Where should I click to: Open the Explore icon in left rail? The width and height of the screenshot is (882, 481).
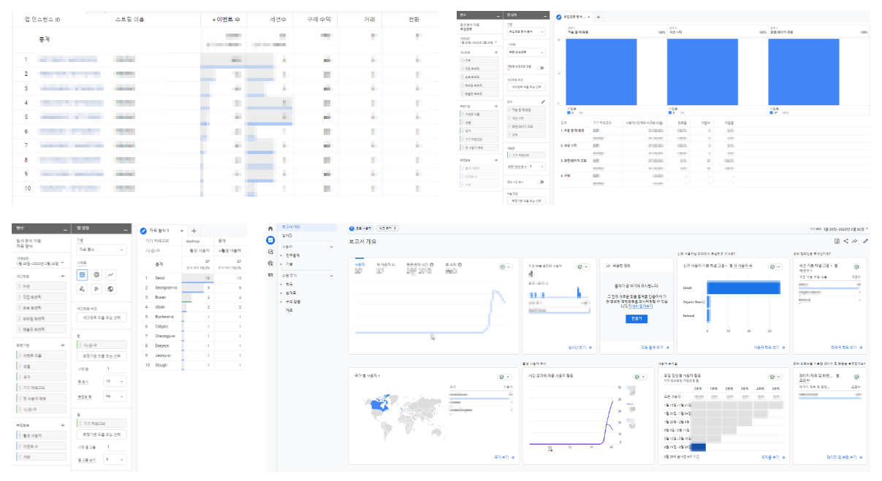pyautogui.click(x=270, y=251)
